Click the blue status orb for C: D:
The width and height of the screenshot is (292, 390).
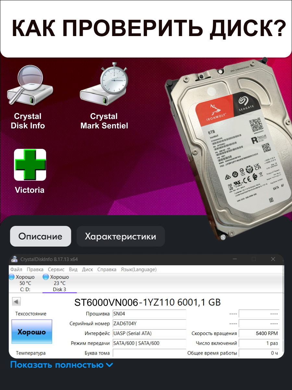tap(12, 277)
